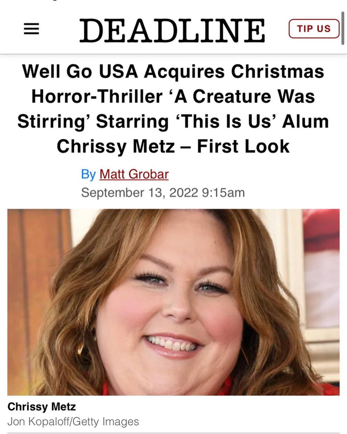The image size is (347, 434).
Task: Click 'Well Go USA Acquires Christmas' headline line
Action: (173, 71)
